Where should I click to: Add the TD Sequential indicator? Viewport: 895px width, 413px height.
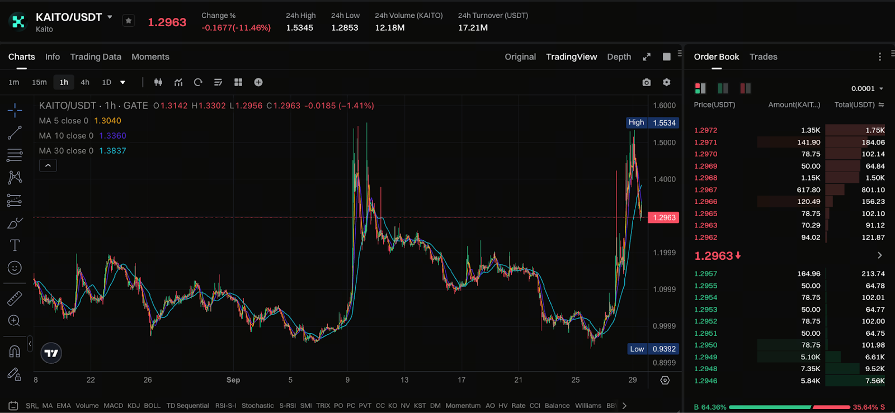[x=187, y=406]
